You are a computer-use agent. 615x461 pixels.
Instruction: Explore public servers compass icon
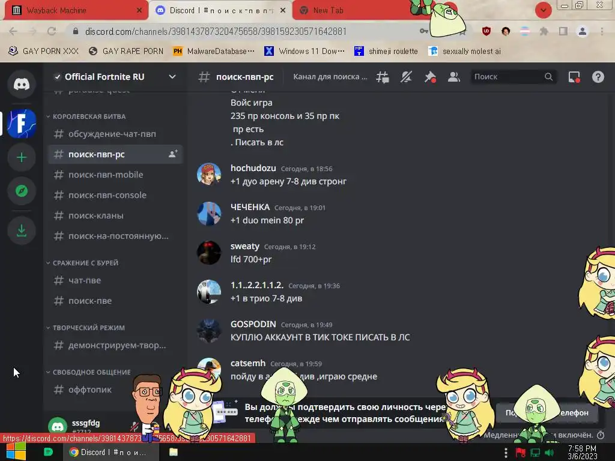[22, 191]
